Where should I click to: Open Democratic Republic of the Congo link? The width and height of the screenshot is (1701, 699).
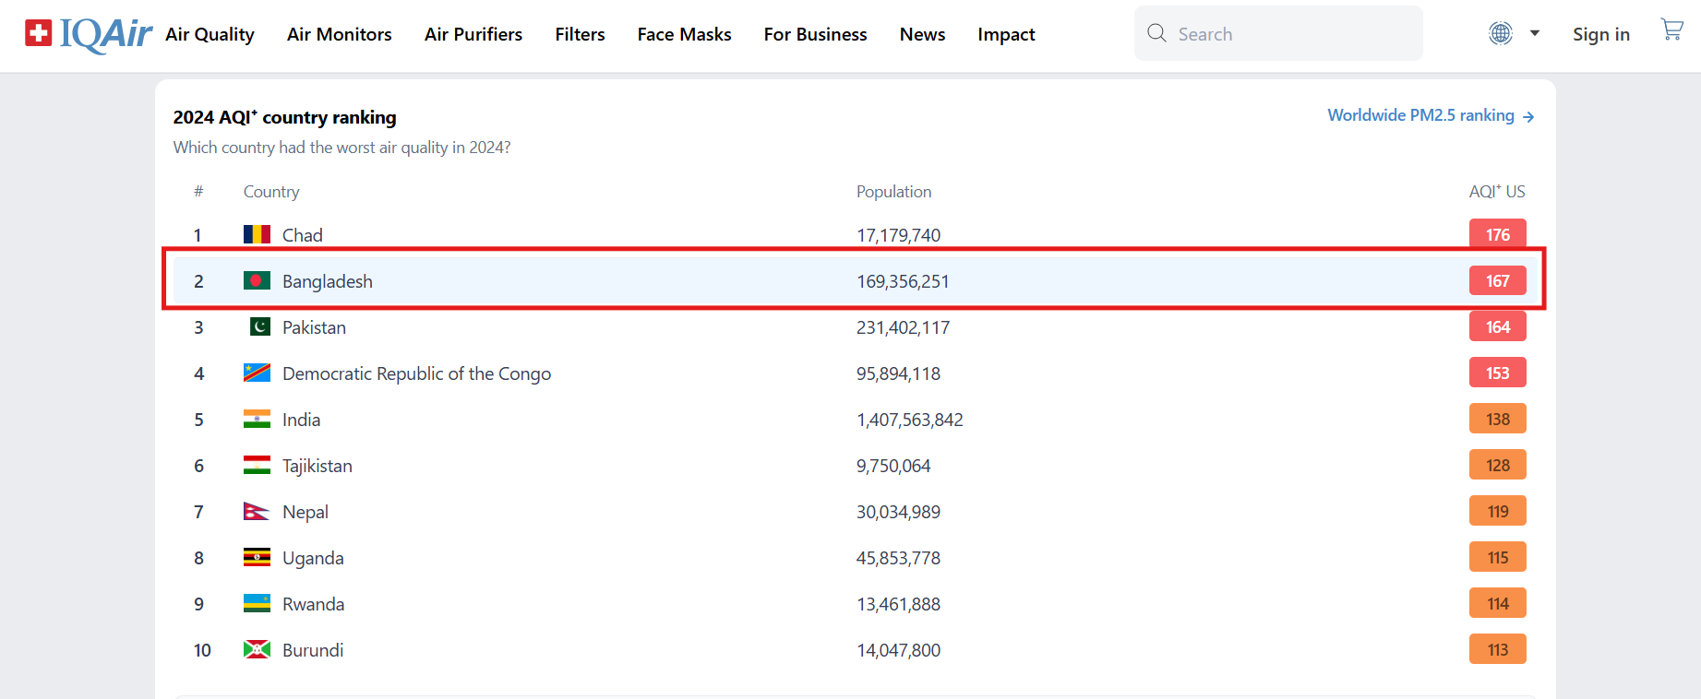(416, 373)
